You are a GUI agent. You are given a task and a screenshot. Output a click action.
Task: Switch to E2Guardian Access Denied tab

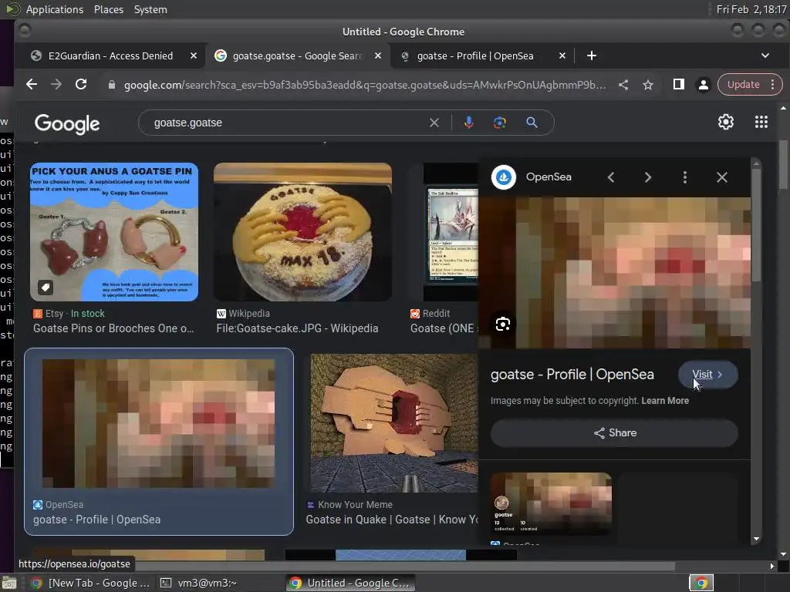(x=110, y=55)
